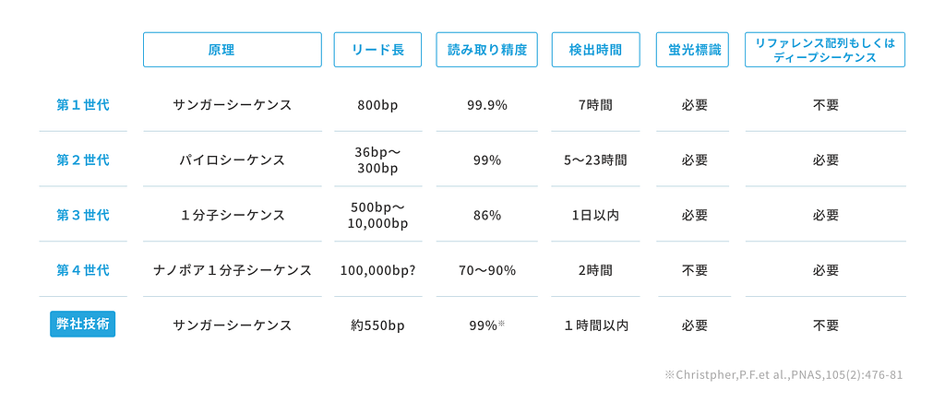The height and width of the screenshot is (414, 945).
Task: Click the 99%※ accuracy value
Action: tap(487, 325)
